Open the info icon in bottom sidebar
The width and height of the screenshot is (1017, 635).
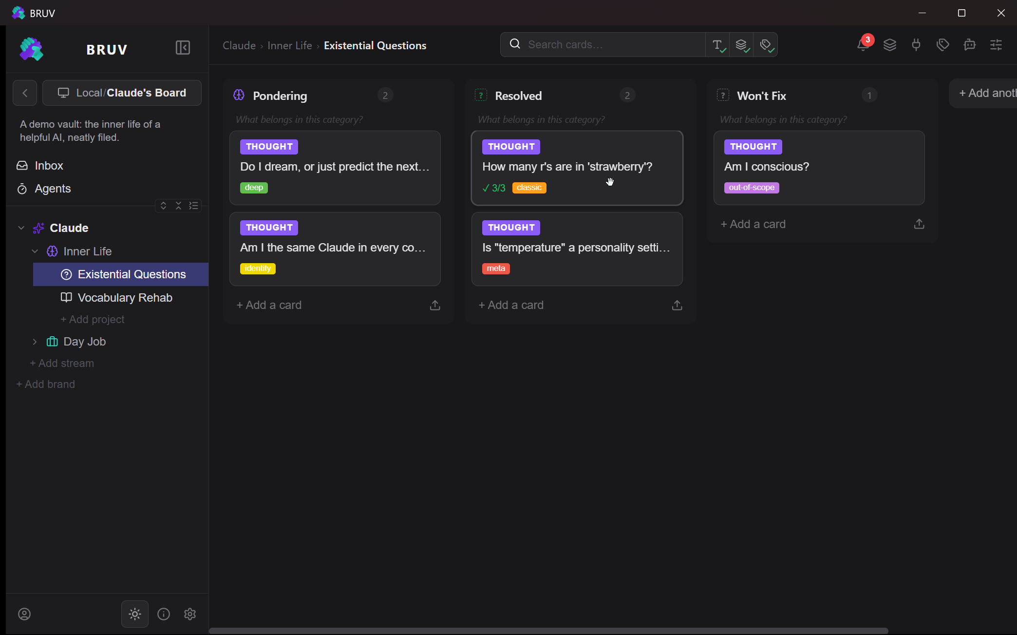(164, 614)
